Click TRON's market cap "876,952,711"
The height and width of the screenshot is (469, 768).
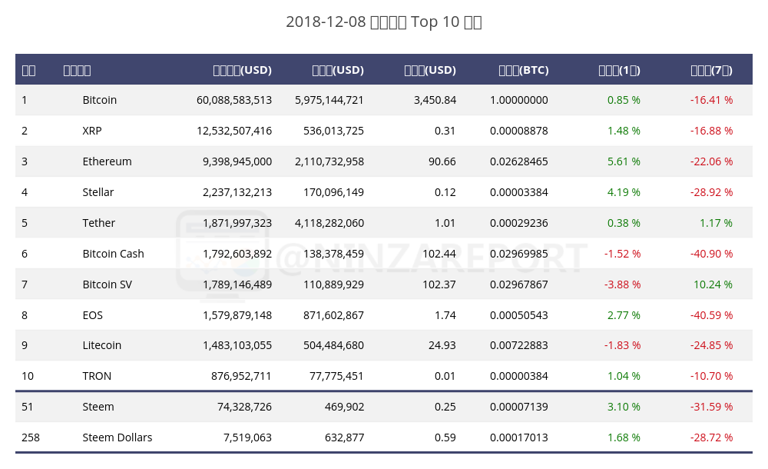tap(241, 376)
